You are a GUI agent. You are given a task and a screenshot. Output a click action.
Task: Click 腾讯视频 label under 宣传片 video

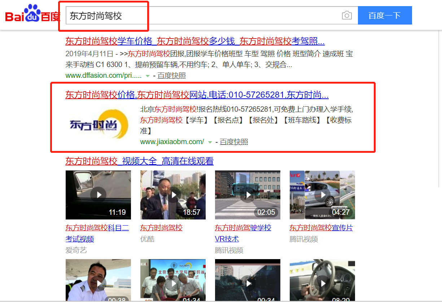point(304,239)
